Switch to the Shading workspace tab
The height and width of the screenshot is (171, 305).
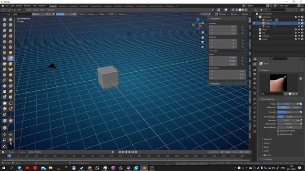pos(108,6)
